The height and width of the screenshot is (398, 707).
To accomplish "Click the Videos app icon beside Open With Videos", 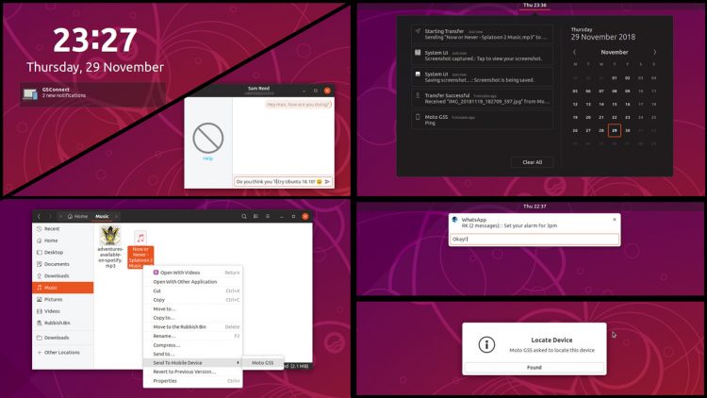I will [156, 273].
